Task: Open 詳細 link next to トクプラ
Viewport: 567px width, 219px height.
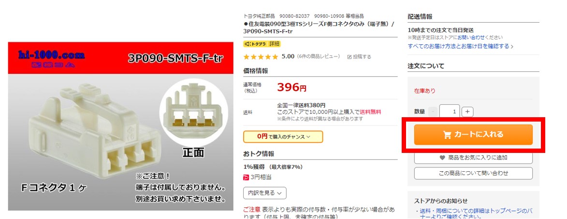Action: coord(275,44)
